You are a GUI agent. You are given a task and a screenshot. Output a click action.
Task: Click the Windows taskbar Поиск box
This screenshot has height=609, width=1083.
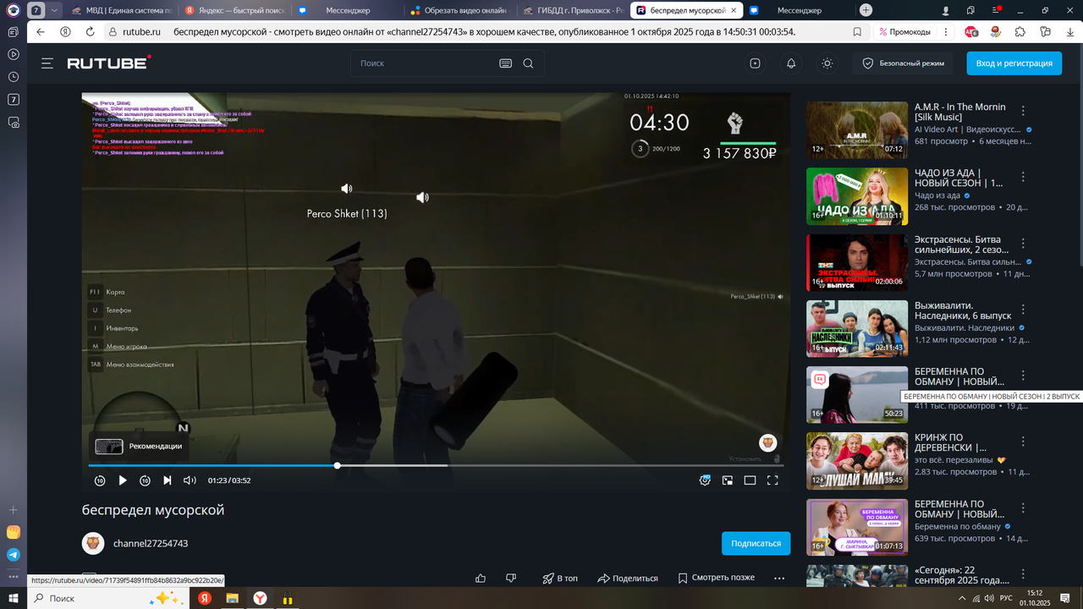point(110,598)
